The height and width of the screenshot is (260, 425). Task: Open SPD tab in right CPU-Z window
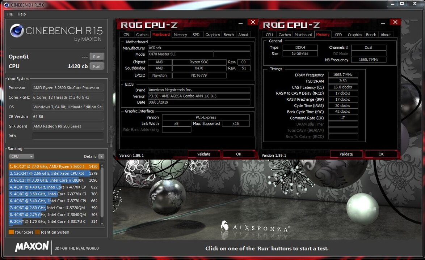click(338, 35)
